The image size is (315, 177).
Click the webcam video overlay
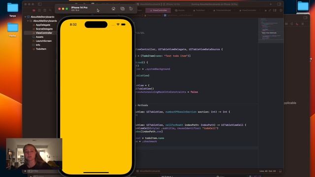point(34,154)
